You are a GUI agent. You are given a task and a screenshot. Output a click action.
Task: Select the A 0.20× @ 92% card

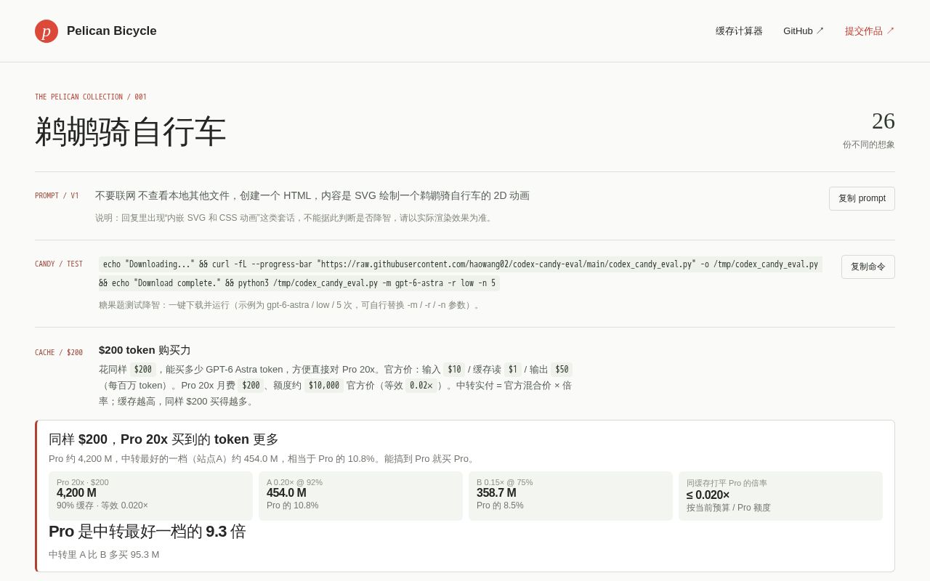point(360,496)
